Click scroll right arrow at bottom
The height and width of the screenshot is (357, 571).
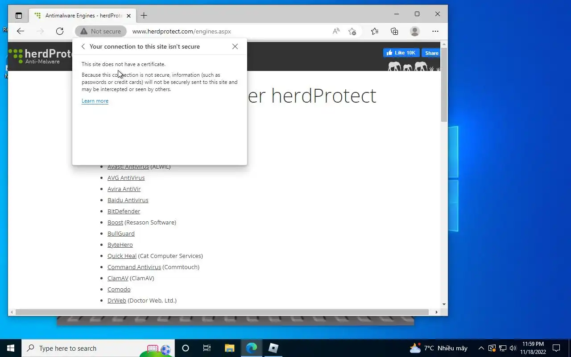coord(437,312)
